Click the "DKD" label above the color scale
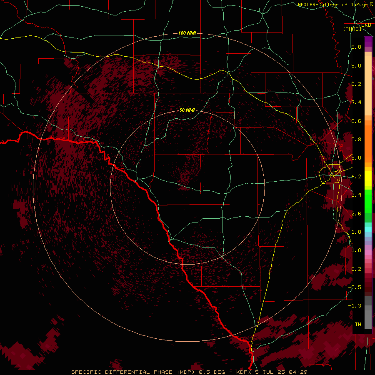The width and height of the screenshot is (375, 375). tap(366, 25)
